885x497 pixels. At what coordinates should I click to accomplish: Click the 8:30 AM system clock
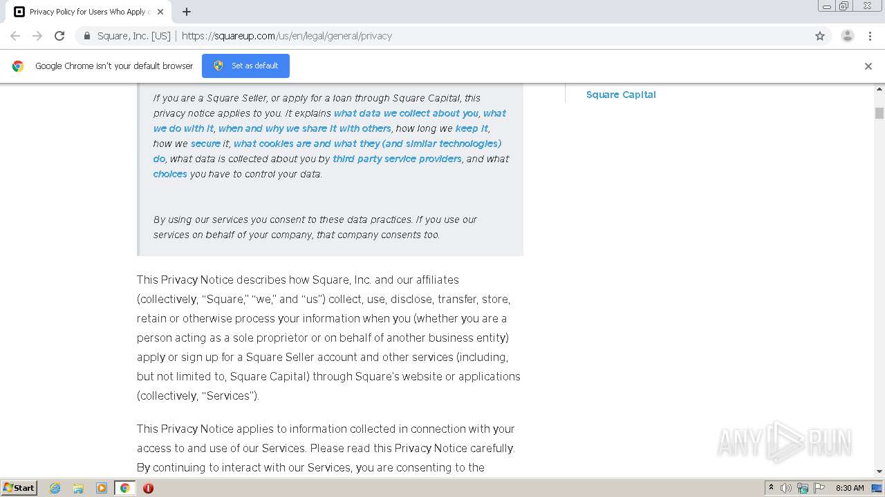point(850,488)
